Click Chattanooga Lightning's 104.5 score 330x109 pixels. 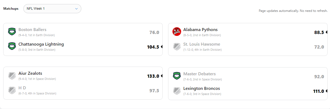(x=153, y=47)
